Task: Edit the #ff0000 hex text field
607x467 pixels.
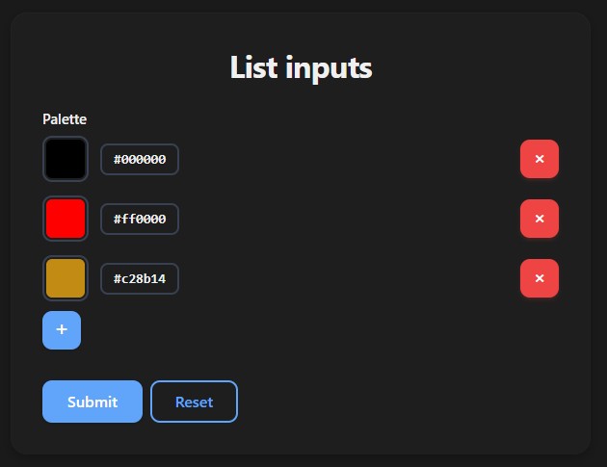Action: (140, 219)
